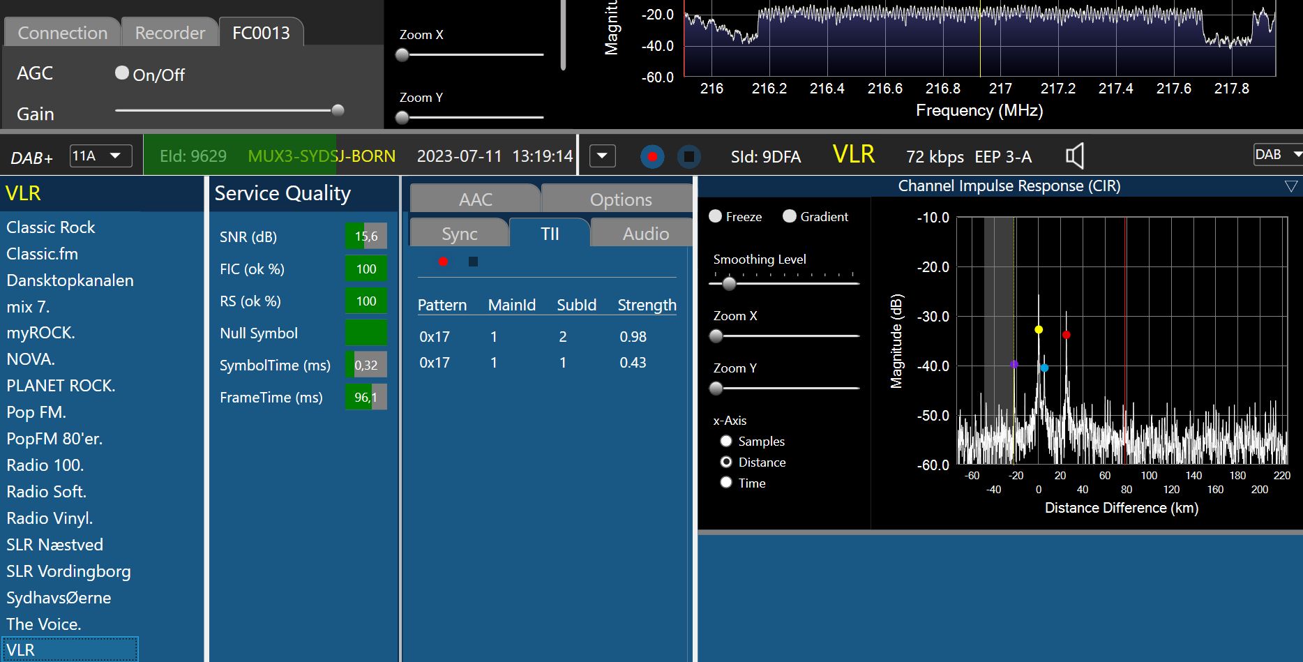Click the red record button
Image resolution: width=1303 pixels, height=662 pixels.
652,157
